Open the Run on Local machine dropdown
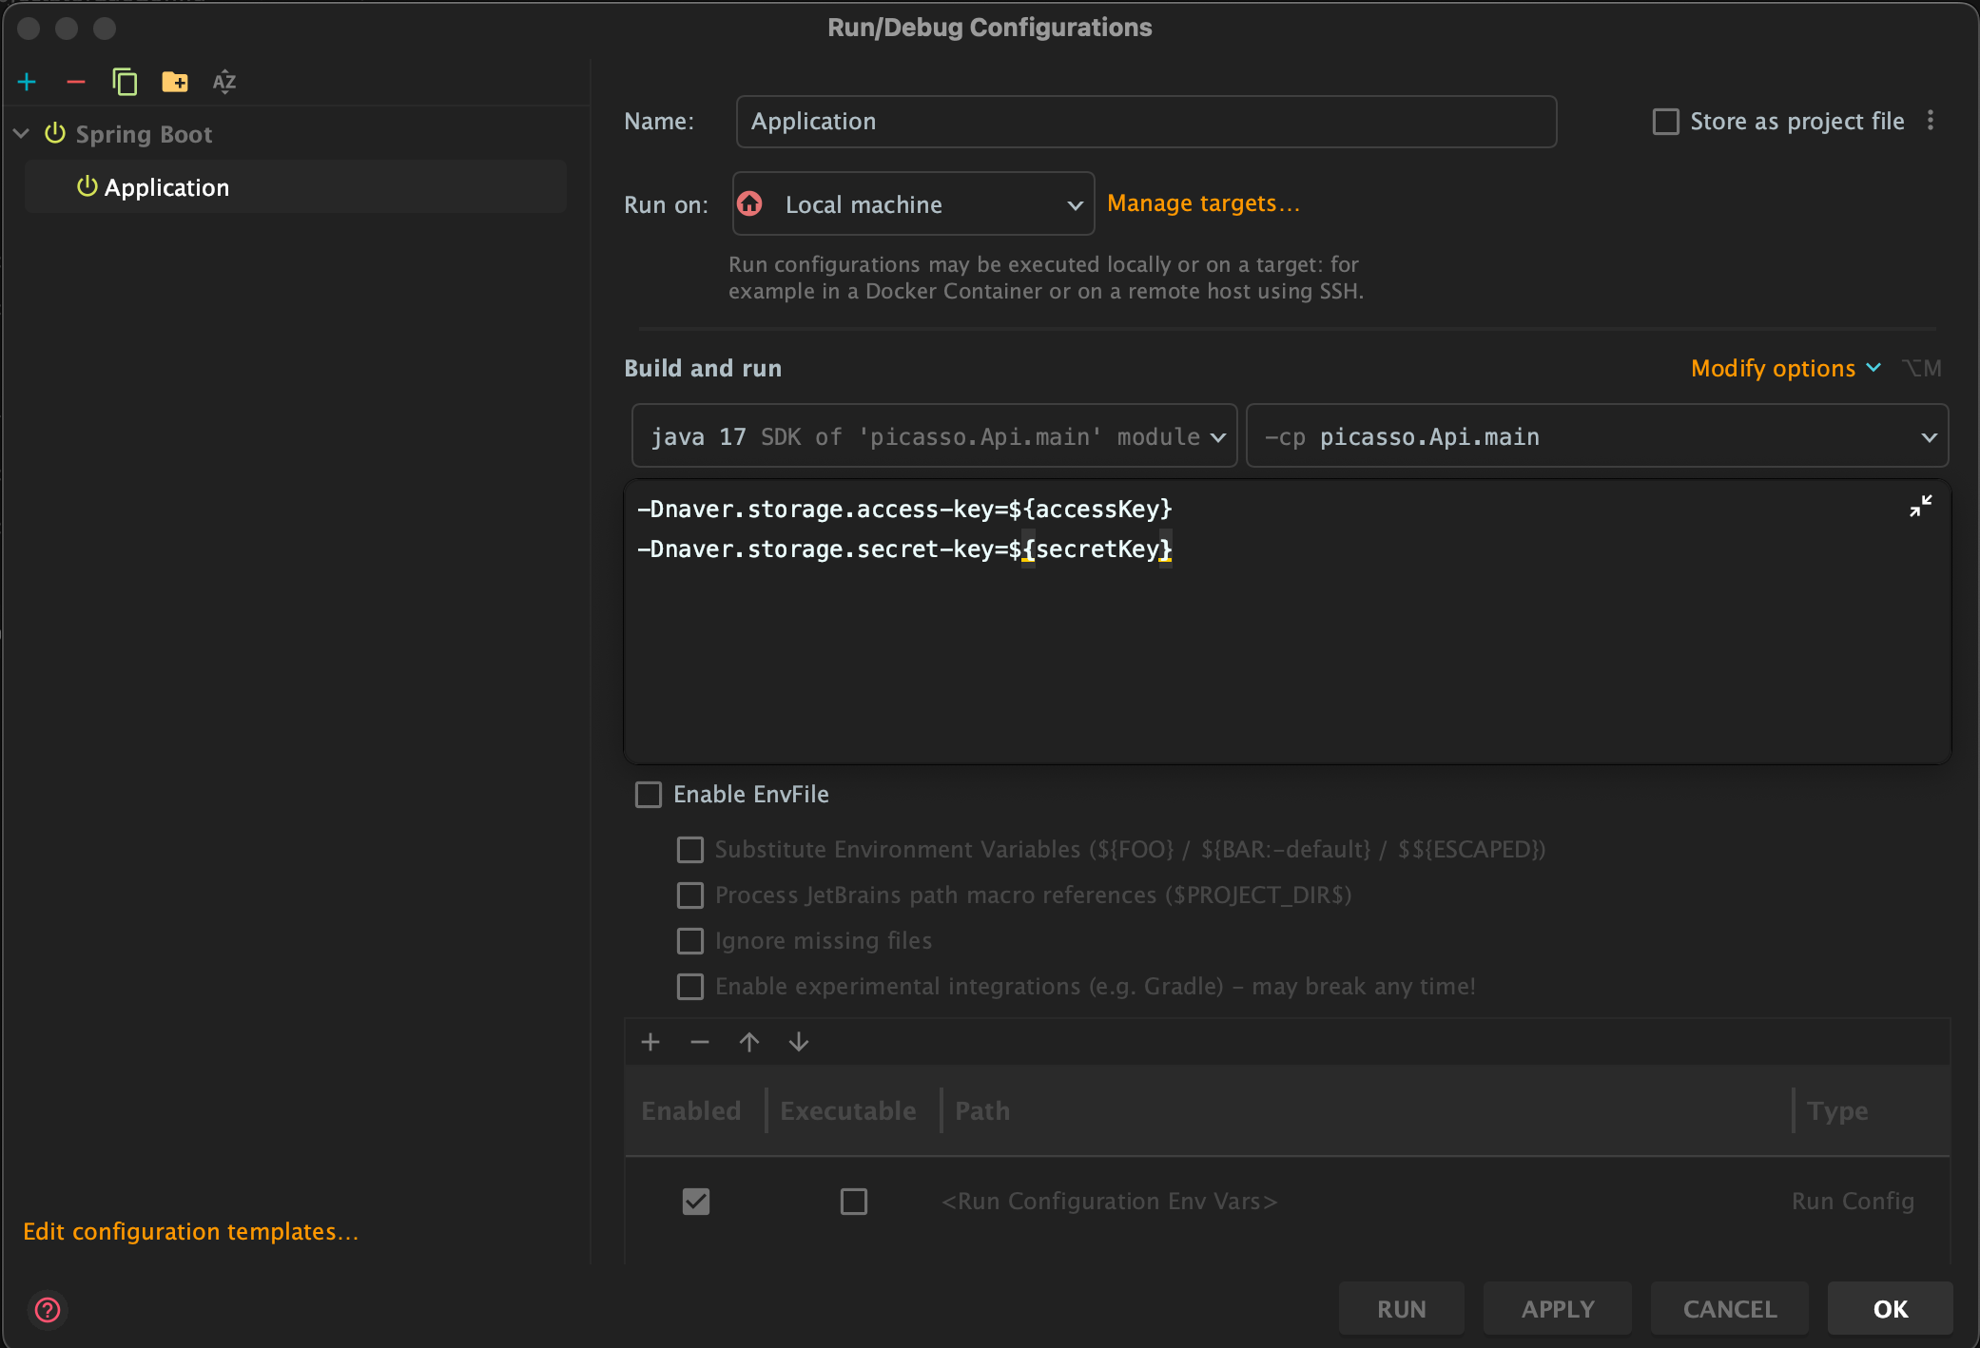Viewport: 1980px width, 1348px height. (913, 204)
